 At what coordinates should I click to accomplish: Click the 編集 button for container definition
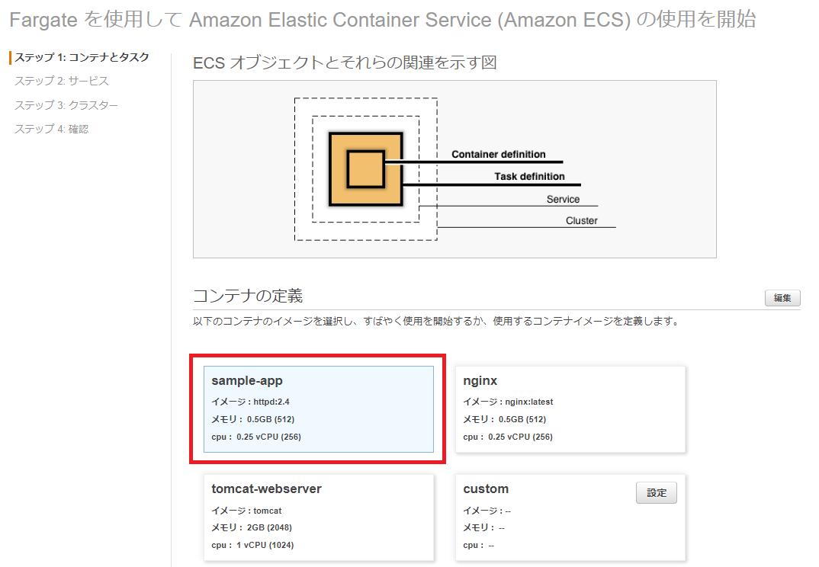[x=782, y=297]
